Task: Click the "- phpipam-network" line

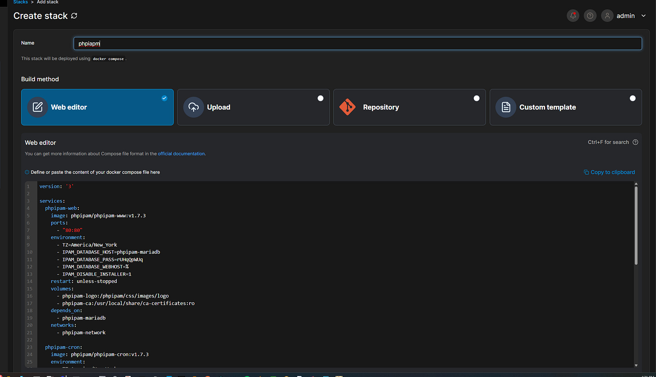Action: (x=81, y=332)
